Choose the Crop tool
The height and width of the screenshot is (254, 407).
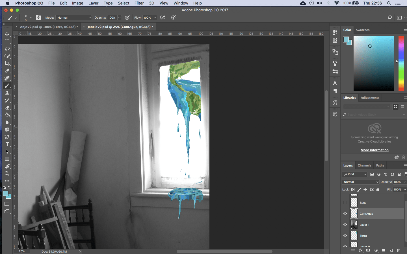[7, 63]
